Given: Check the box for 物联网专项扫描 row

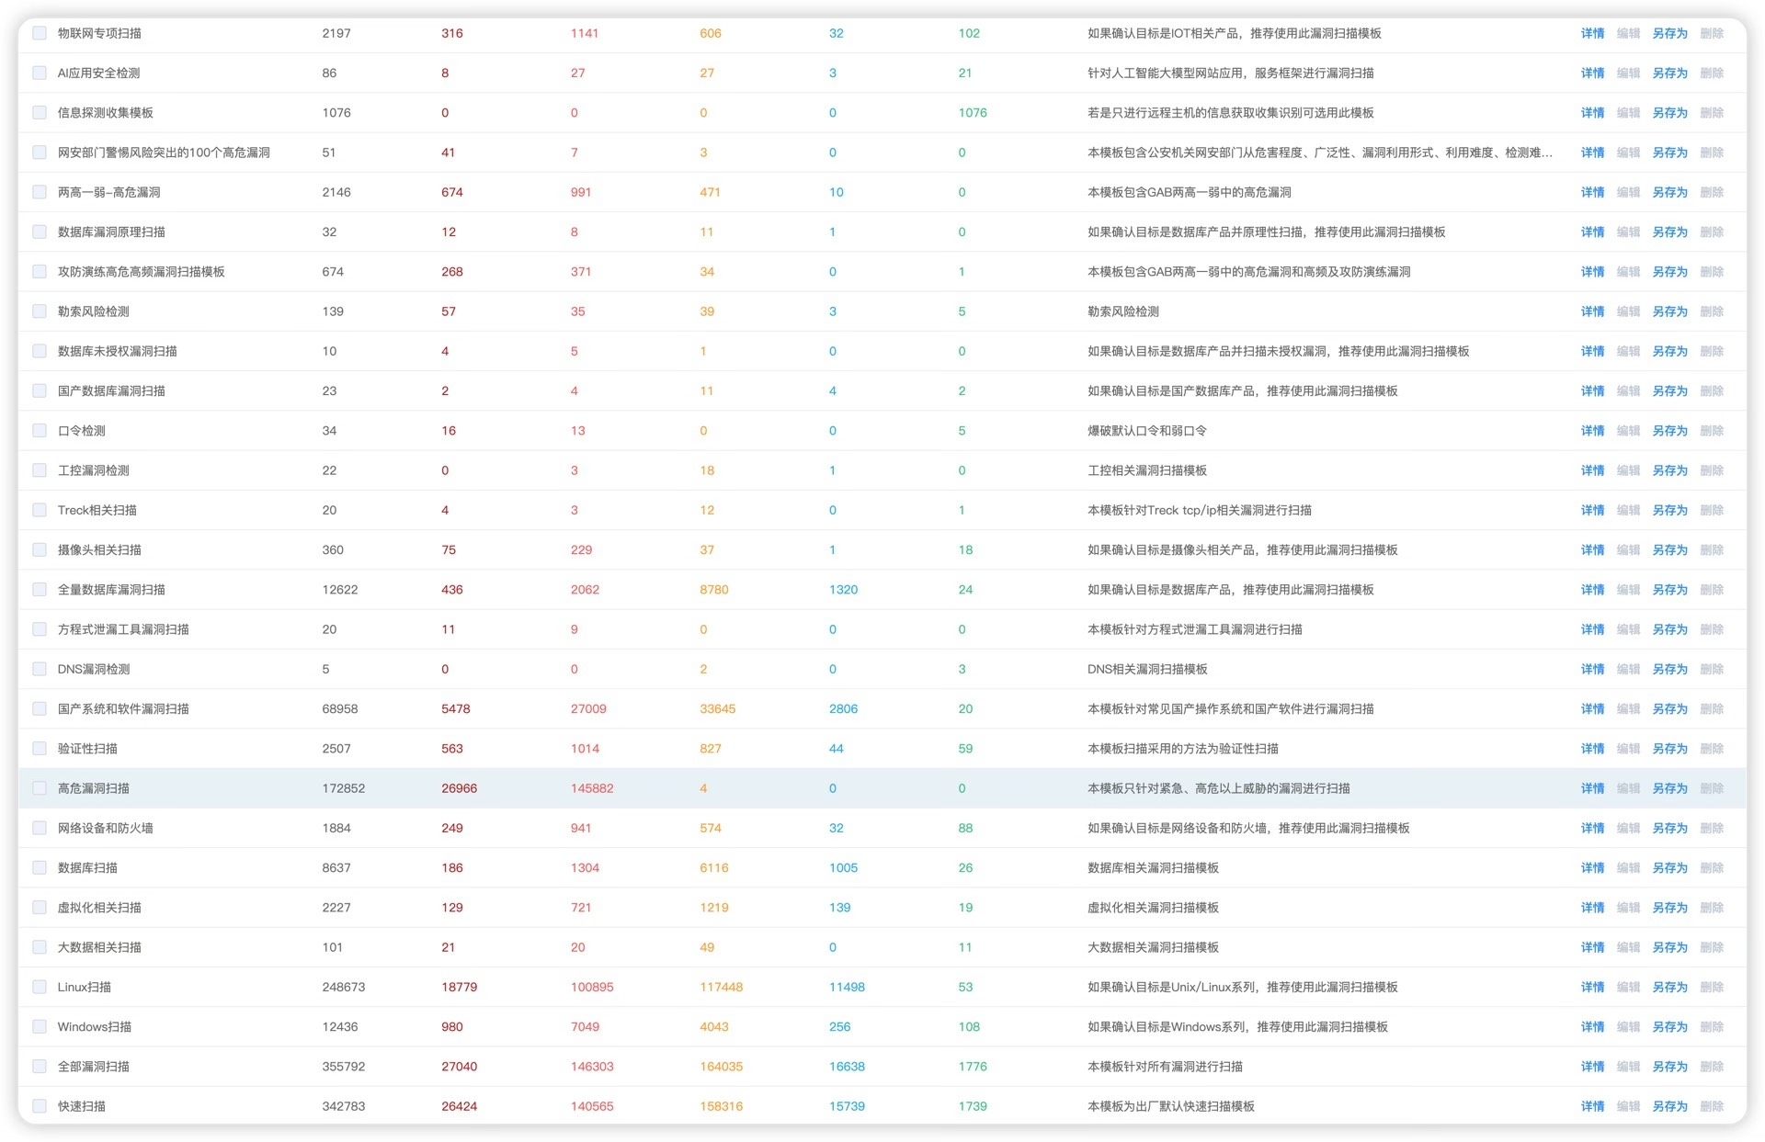Looking at the screenshot, I should 40,33.
